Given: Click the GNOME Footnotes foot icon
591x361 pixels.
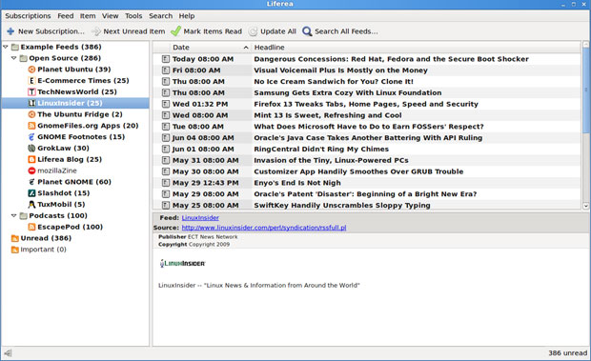Looking at the screenshot, I should click(32, 137).
